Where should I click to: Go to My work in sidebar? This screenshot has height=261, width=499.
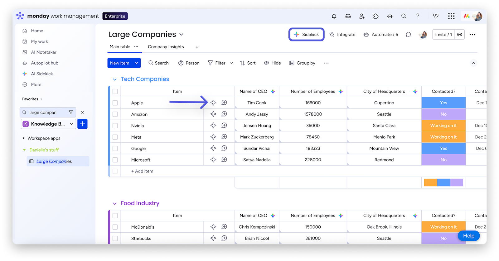point(39,41)
